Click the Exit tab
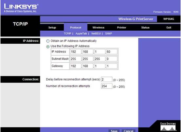The image size is (181, 132). pyautogui.click(x=169, y=27)
